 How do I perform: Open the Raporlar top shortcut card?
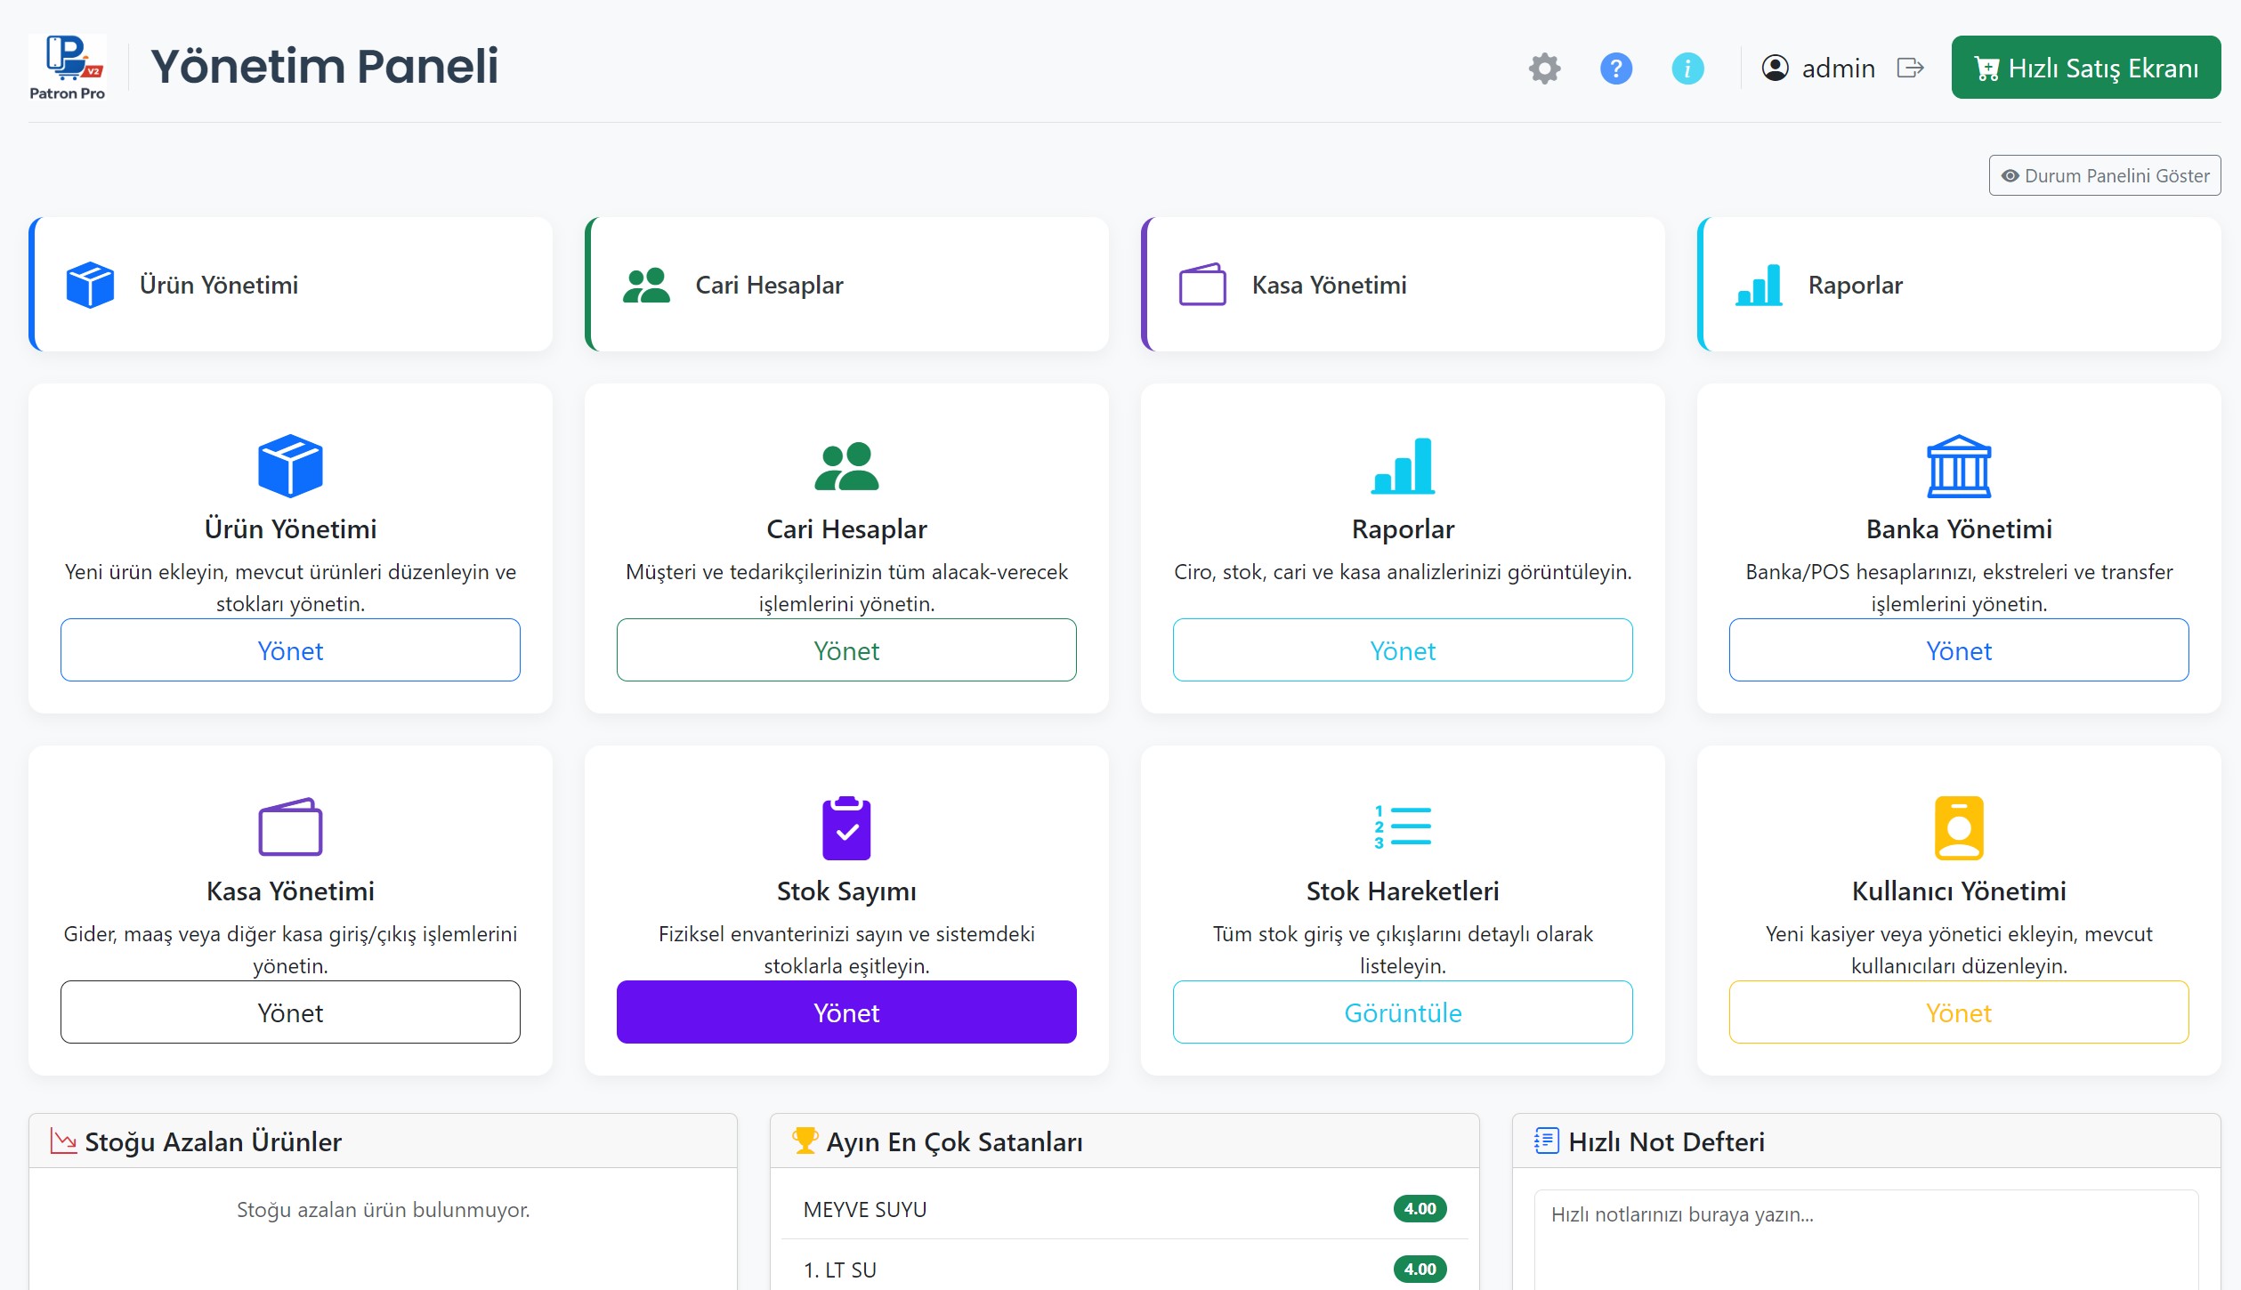click(1958, 285)
